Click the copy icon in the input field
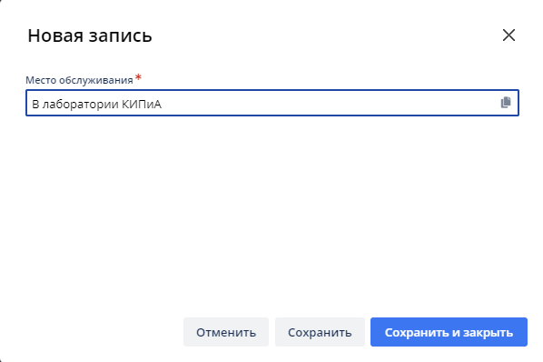The image size is (543, 362). [x=506, y=102]
